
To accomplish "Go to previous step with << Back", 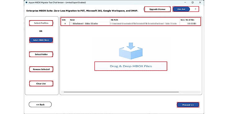I will click(40, 104).
